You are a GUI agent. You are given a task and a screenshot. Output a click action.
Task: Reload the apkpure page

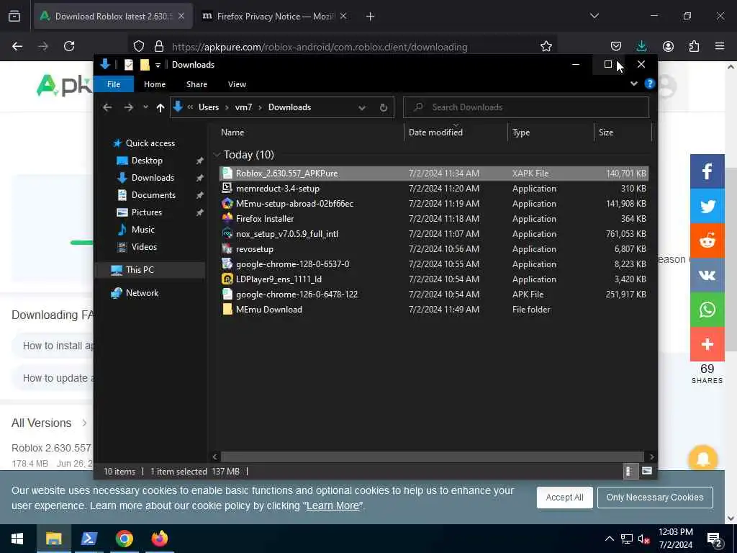(x=69, y=46)
